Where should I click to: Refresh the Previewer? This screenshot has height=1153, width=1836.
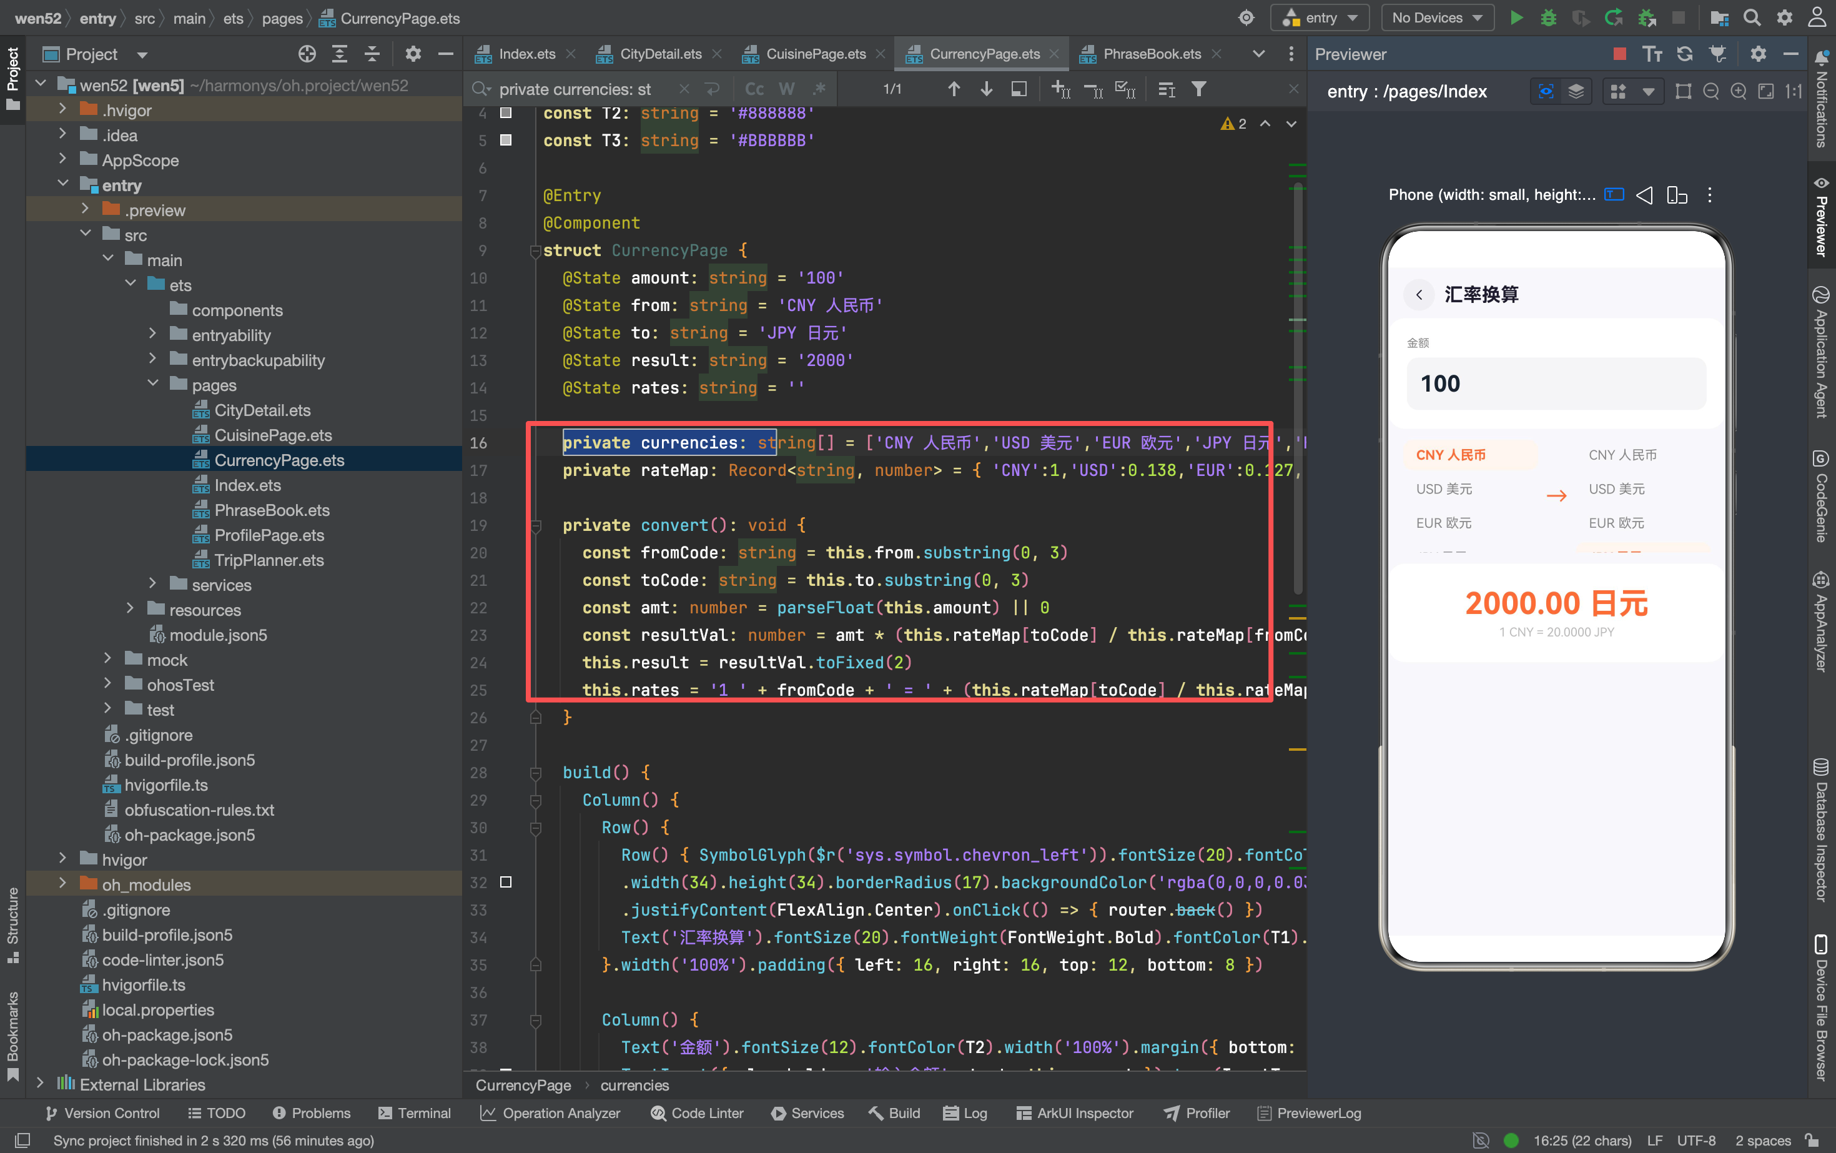[x=1685, y=54]
